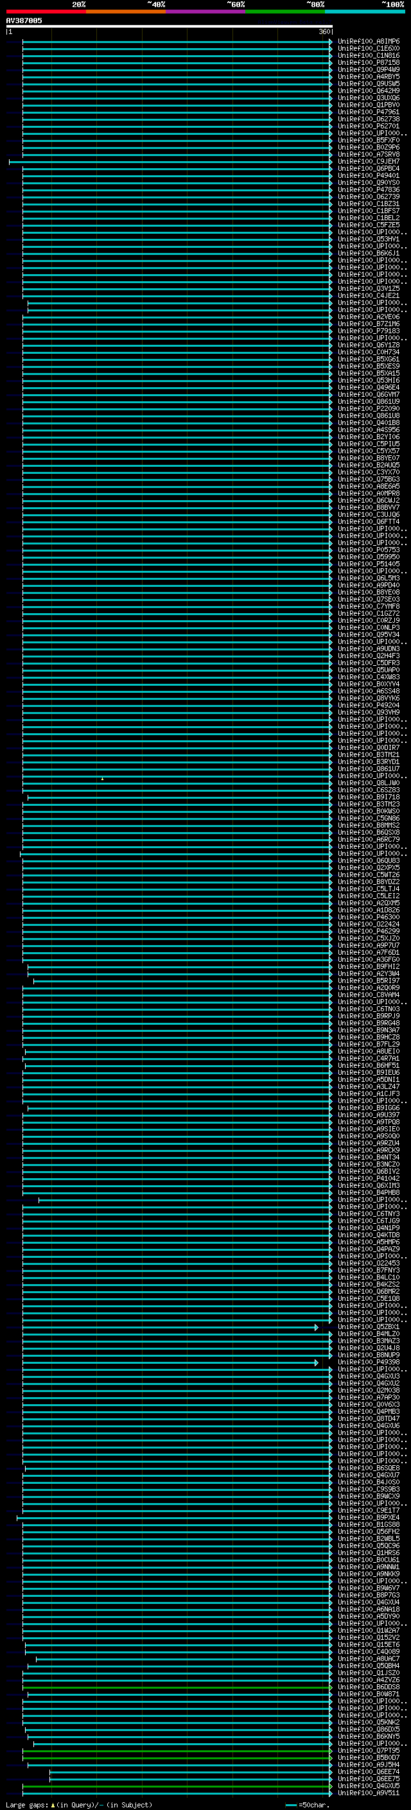Select hit label UniRef100_Q3UXQ6
This screenshot has height=1810, width=411.
click(369, 98)
